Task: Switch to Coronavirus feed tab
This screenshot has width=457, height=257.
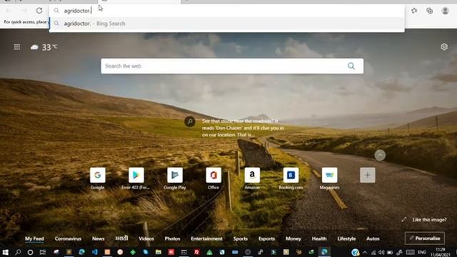Action: coord(68,238)
